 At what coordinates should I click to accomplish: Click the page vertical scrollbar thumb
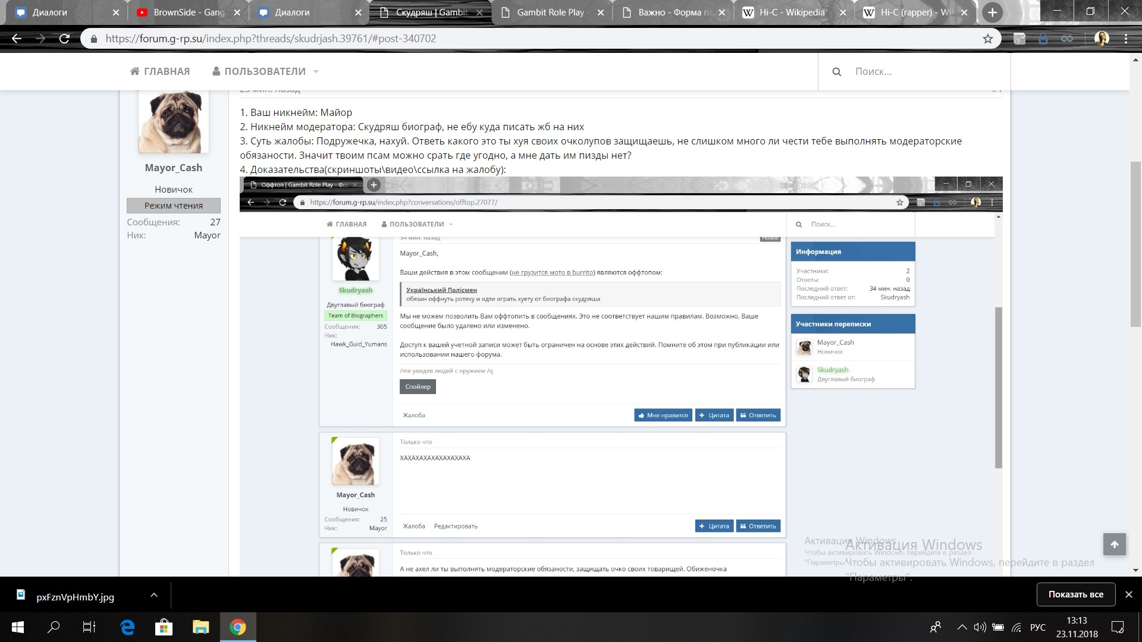pyautogui.click(x=1135, y=244)
